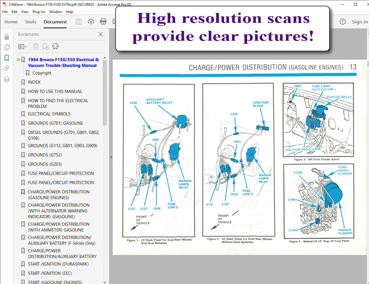Collapse the navigation pane with side arrow
The width and height of the screenshot is (369, 284).
111,157
